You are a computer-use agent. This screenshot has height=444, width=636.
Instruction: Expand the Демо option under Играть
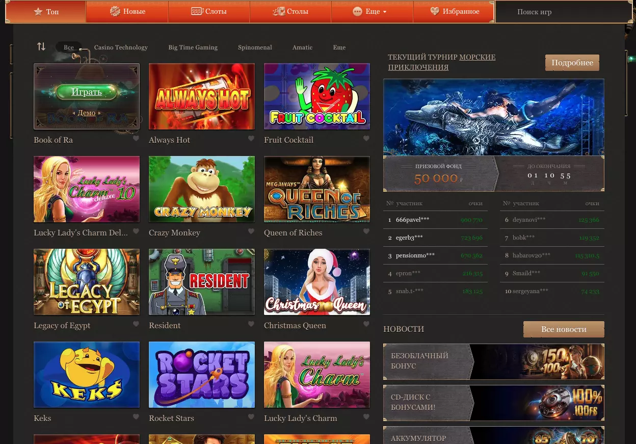tap(87, 113)
